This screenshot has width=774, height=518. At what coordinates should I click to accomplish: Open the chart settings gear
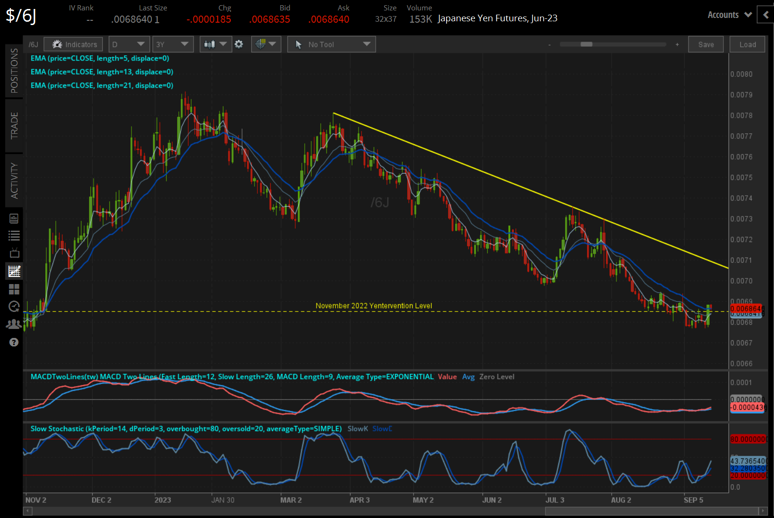click(x=239, y=44)
